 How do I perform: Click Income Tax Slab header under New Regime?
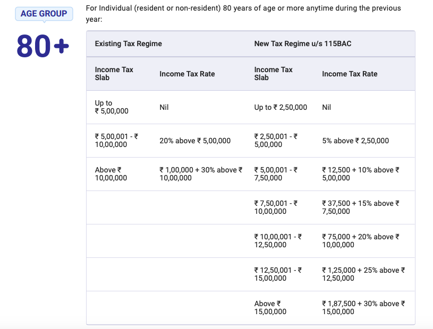[274, 74]
